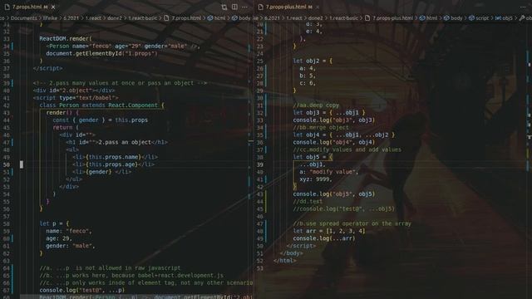
Task: Open changes icon in left editor toolbar
Action: click(x=224, y=7)
